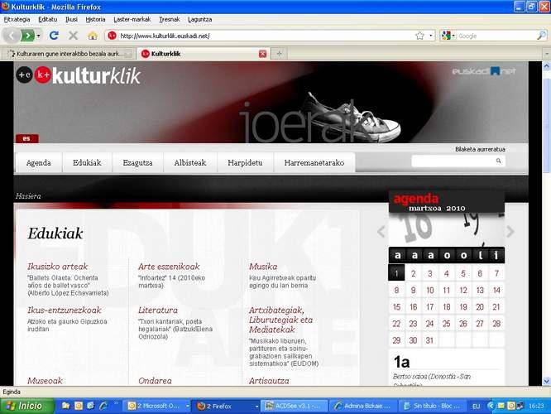Open Artxibategiak, Liburutegiak eta Mediatekak link
Viewport: 551px width, 414px height.
(x=280, y=320)
